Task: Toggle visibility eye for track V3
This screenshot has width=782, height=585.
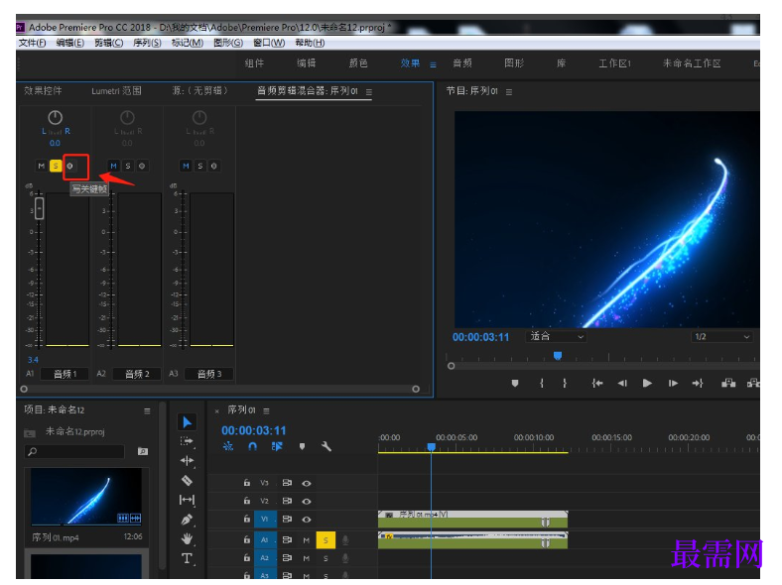Action: [307, 483]
